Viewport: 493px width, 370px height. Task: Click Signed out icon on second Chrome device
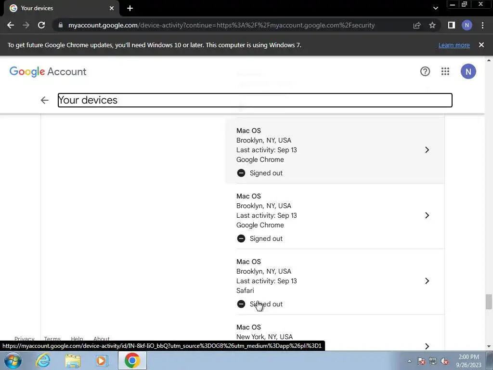point(241,238)
